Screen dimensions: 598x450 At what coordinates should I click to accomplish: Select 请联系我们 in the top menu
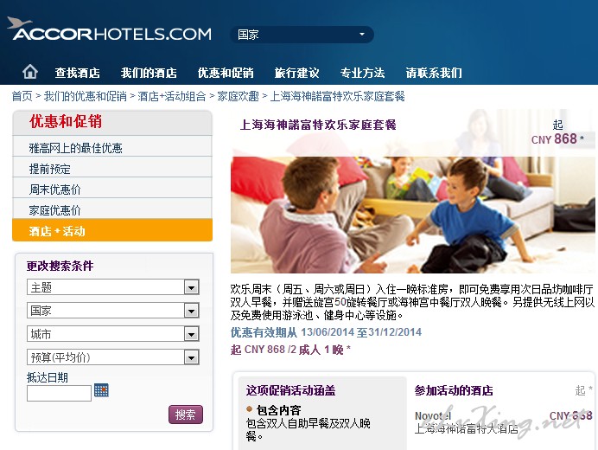pyautogui.click(x=434, y=73)
